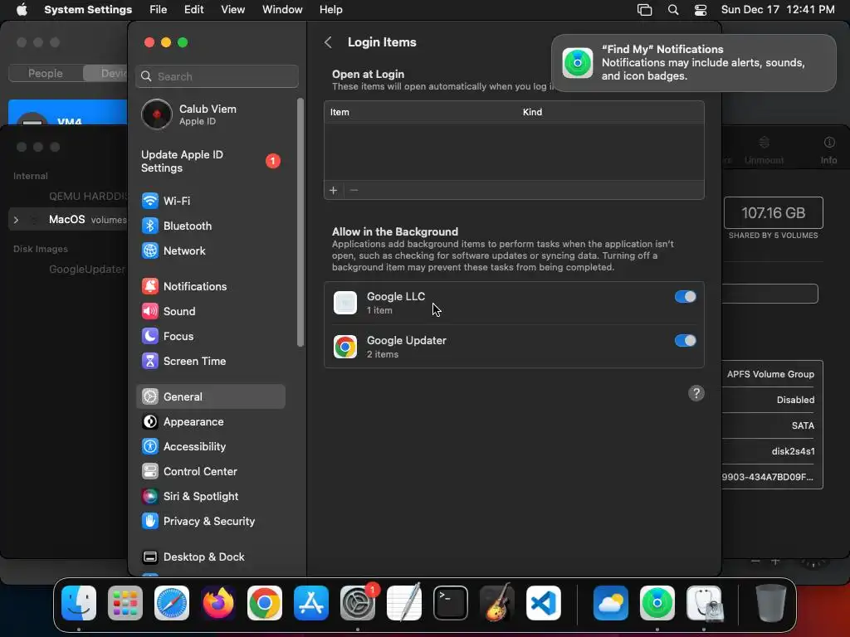Screen dimensions: 850x637
Task: Click the Google Updater Chrome icon
Action: 345,347
